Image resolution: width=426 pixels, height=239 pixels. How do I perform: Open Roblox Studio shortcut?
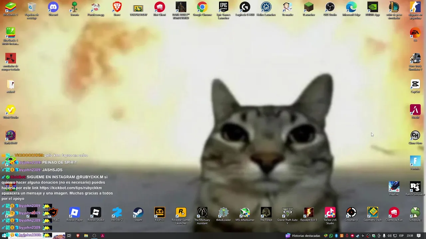pyautogui.click(x=96, y=214)
